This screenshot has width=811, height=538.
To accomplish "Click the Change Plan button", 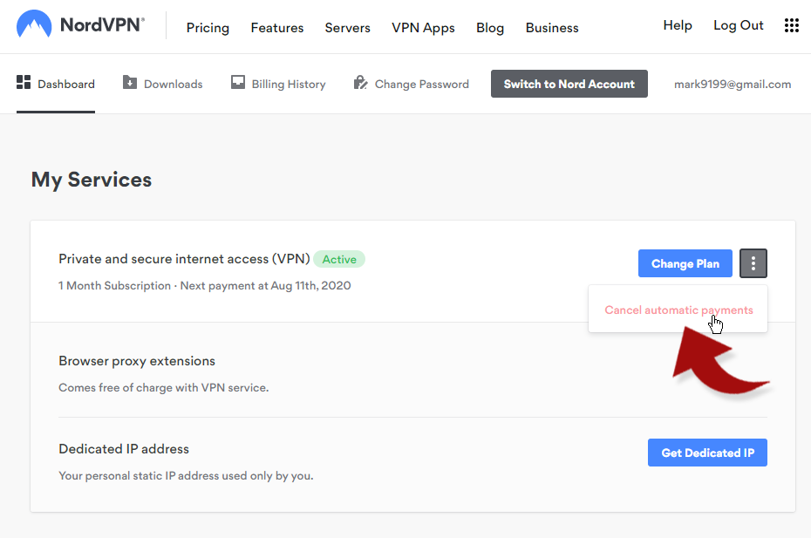I will 685,263.
